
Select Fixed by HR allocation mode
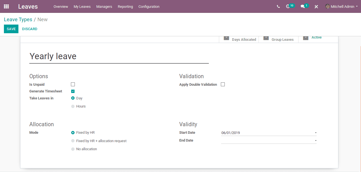73,133
